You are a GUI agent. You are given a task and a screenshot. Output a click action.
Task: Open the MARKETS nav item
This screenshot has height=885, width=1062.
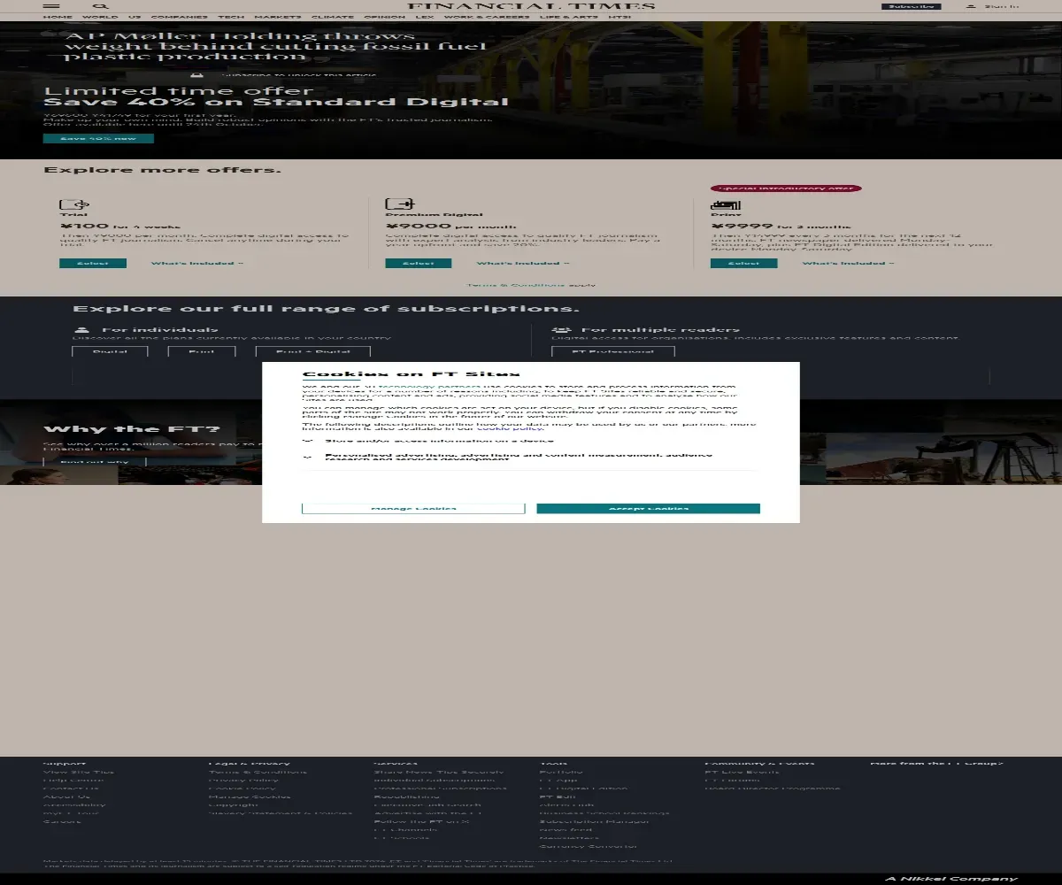pos(278,17)
